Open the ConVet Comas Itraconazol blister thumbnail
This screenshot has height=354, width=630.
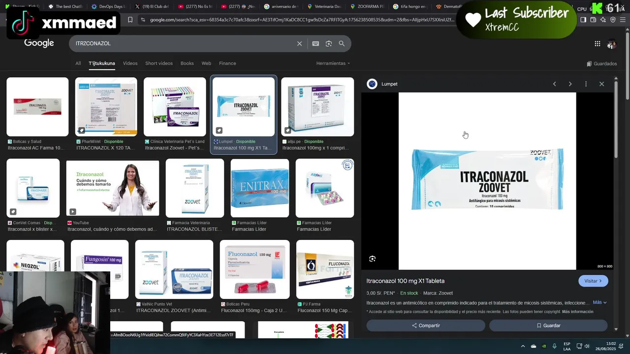tap(33, 188)
